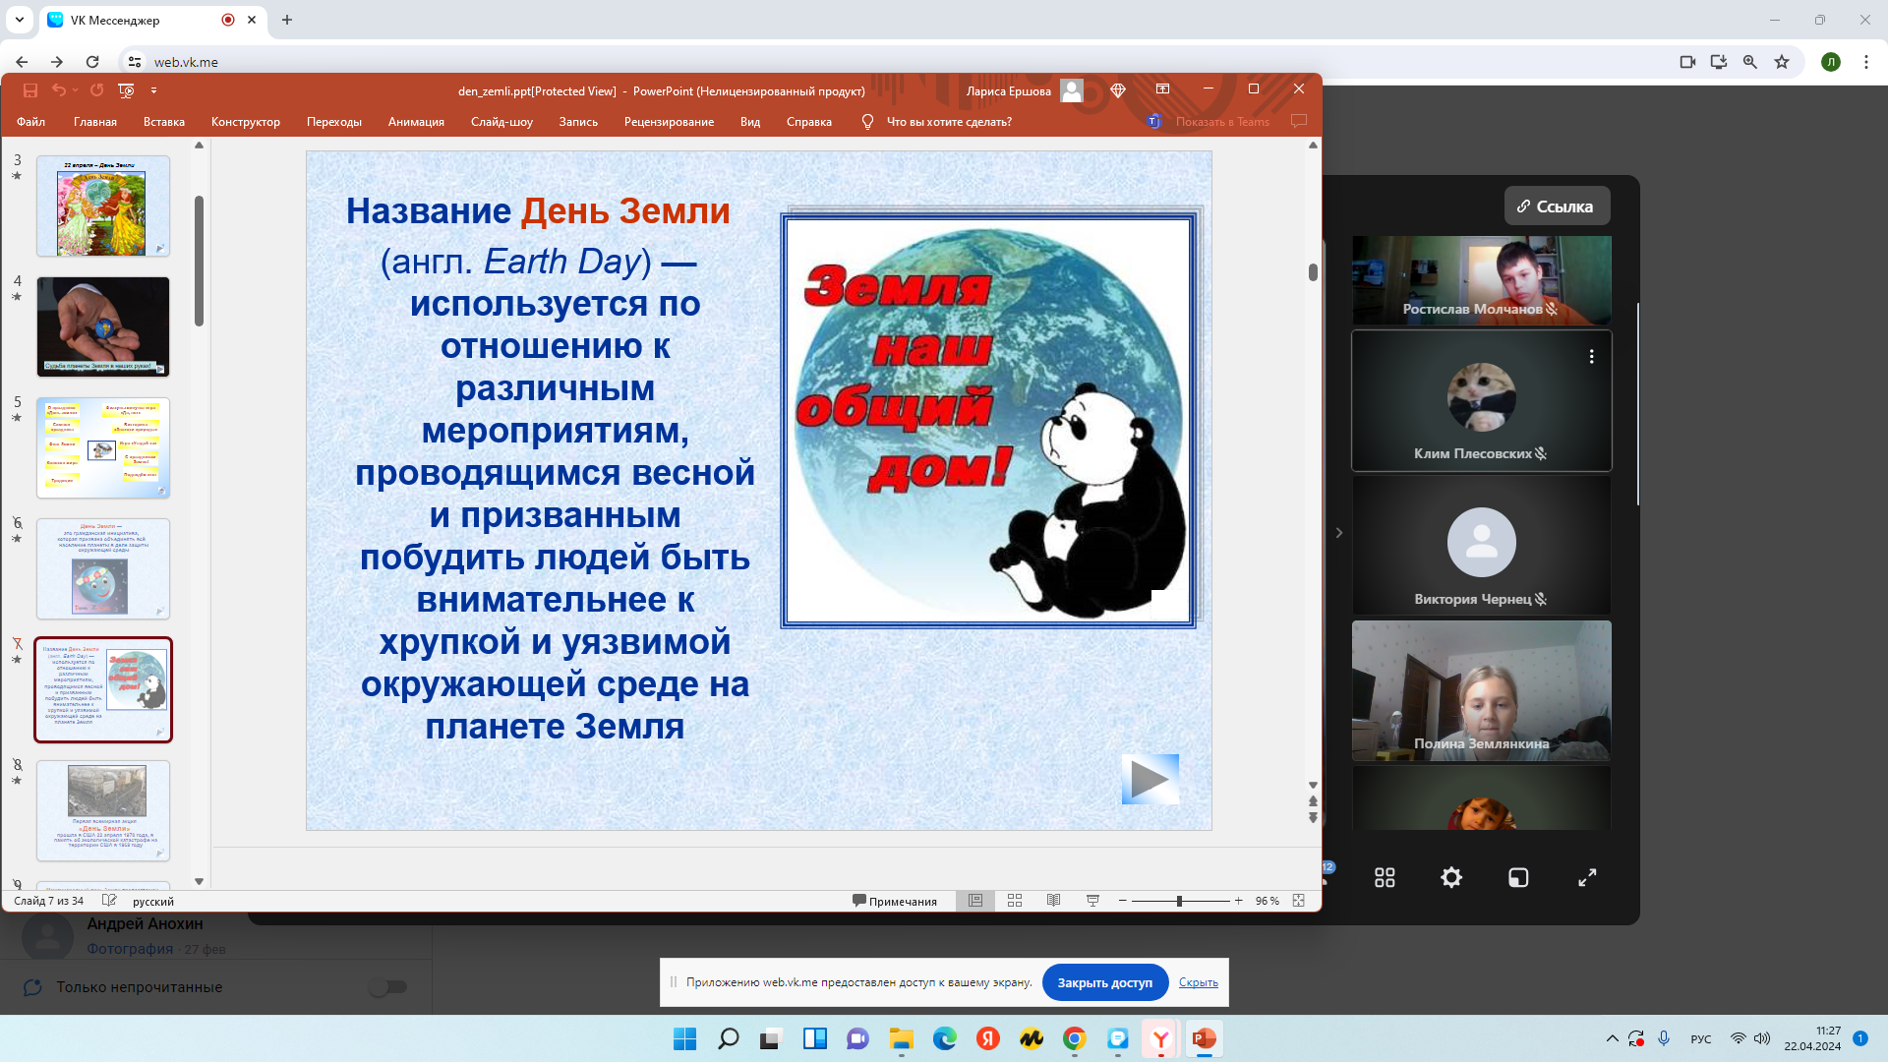
Task: Click the slide panel scroll-up arrow
Action: tap(199, 146)
